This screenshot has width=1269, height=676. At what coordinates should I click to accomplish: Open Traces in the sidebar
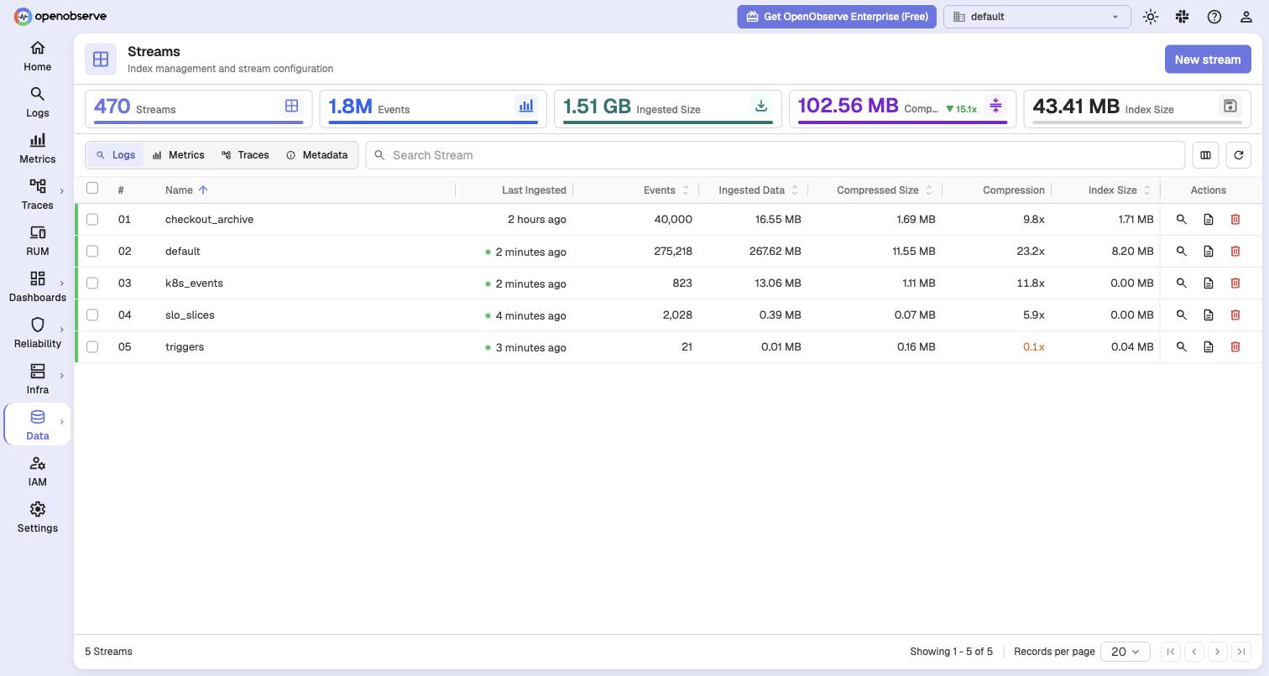pos(37,195)
